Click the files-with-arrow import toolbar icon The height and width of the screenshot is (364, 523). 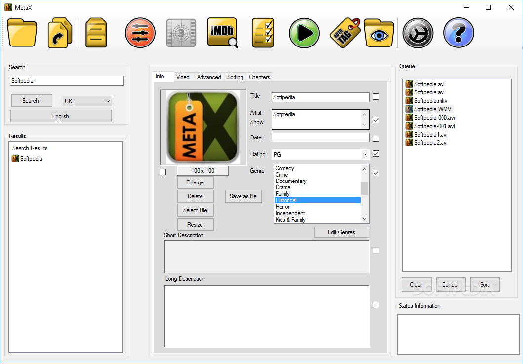(x=60, y=33)
